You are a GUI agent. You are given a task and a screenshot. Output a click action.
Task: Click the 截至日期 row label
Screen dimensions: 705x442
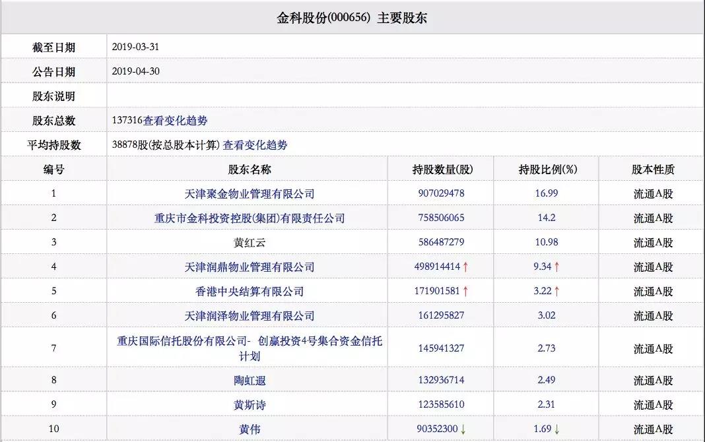[x=53, y=47]
